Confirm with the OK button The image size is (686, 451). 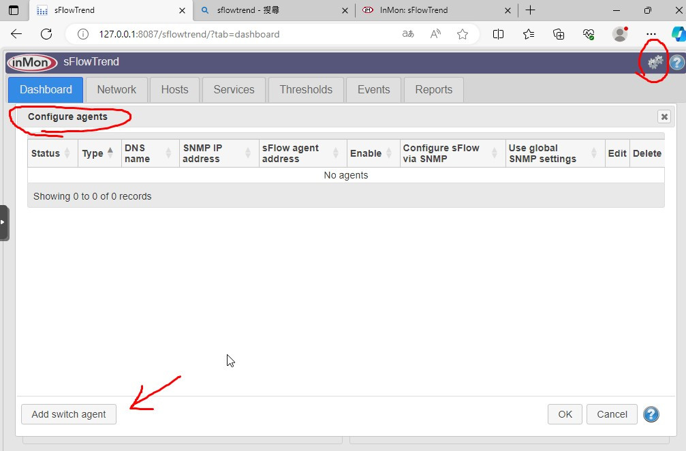point(565,414)
